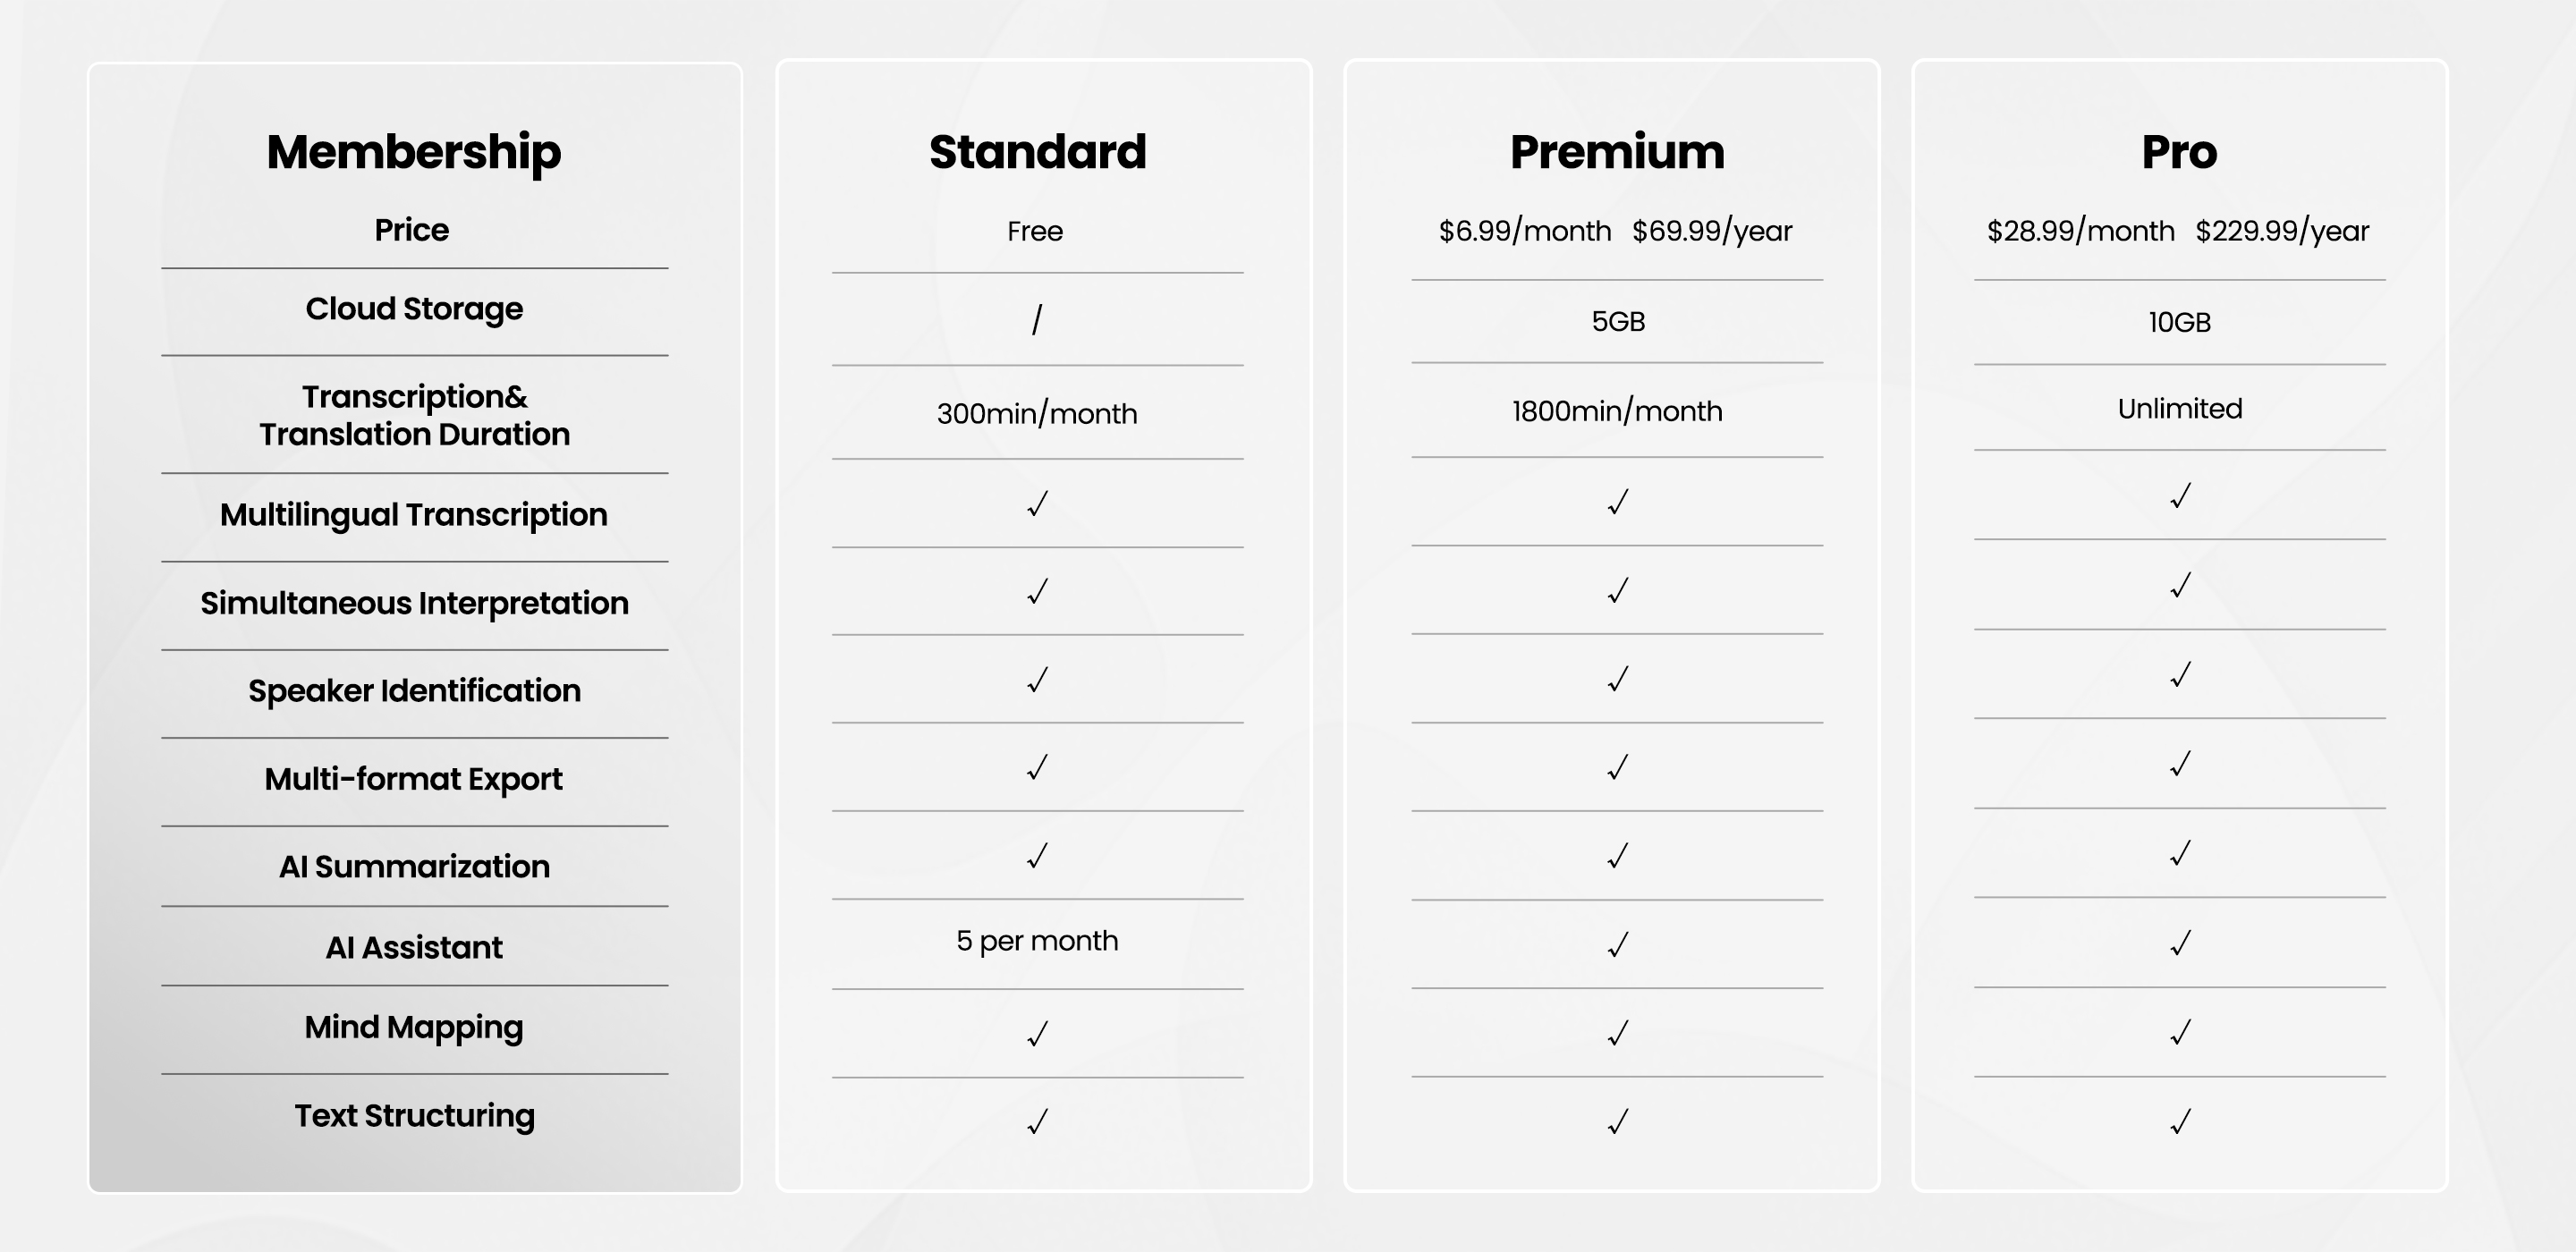Viewport: 2576px width, 1252px height.
Task: Select the Premium plan heading
Action: 1617,152
